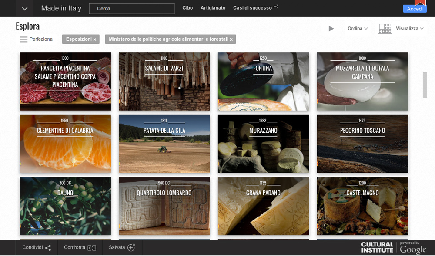Select the Artigianato menu item

[213, 8]
